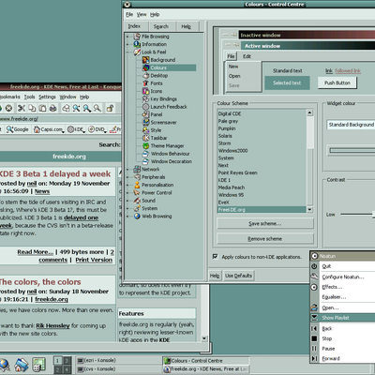Open the Window Decoration icon
Screen dimensions: 375x375
pyautogui.click(x=146, y=161)
